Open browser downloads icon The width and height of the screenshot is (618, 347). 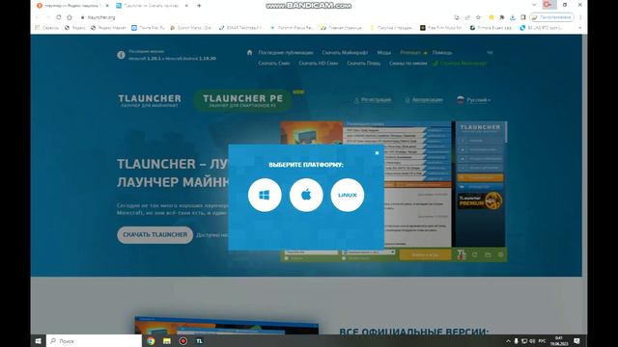click(513, 17)
